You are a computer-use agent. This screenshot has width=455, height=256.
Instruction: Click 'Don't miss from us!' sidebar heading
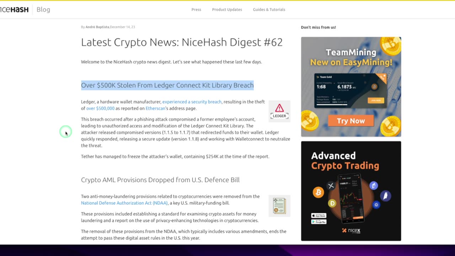click(318, 27)
